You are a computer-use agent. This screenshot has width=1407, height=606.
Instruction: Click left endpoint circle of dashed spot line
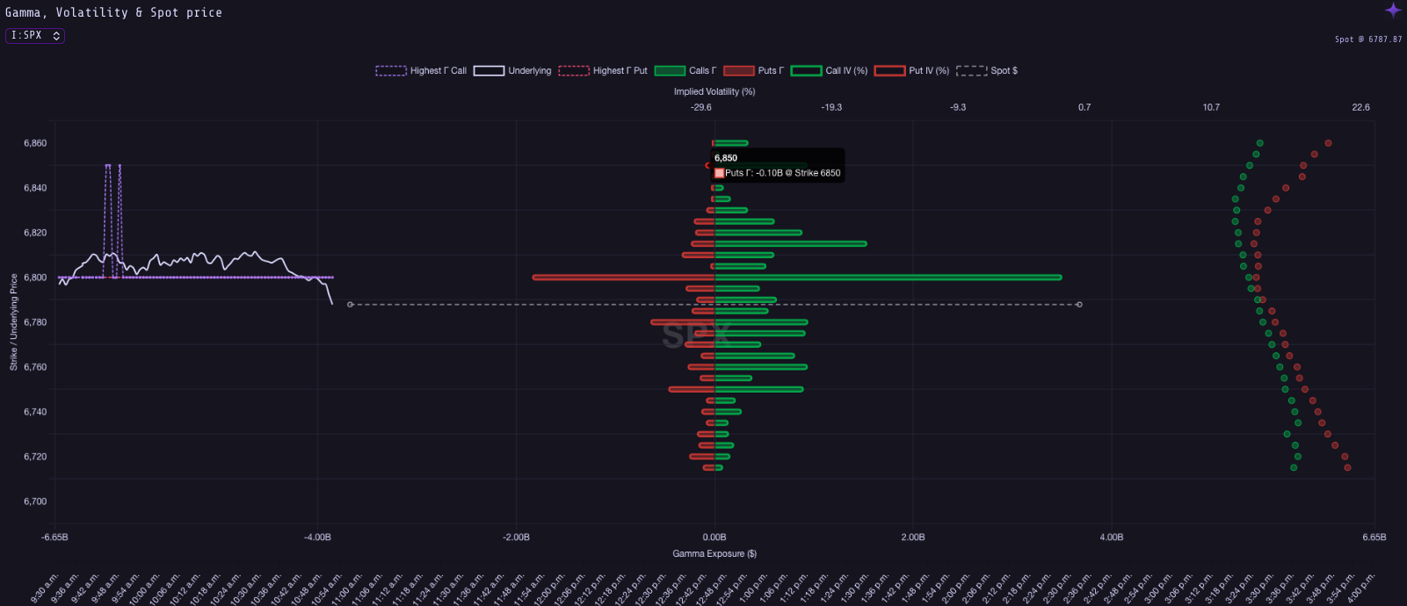351,305
